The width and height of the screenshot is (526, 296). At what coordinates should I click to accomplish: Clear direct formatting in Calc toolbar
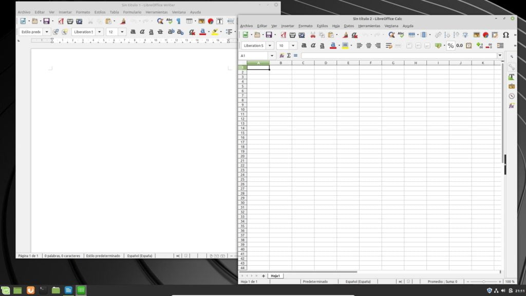pos(354,35)
